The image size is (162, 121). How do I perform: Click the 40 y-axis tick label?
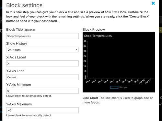[85, 41]
